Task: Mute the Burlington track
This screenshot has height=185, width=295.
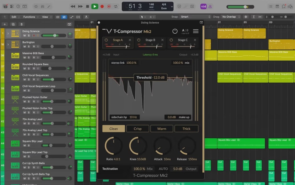Action: click(x=25, y=46)
